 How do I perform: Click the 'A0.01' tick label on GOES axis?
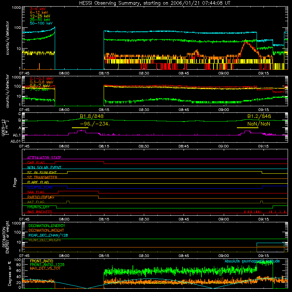(16, 141)
